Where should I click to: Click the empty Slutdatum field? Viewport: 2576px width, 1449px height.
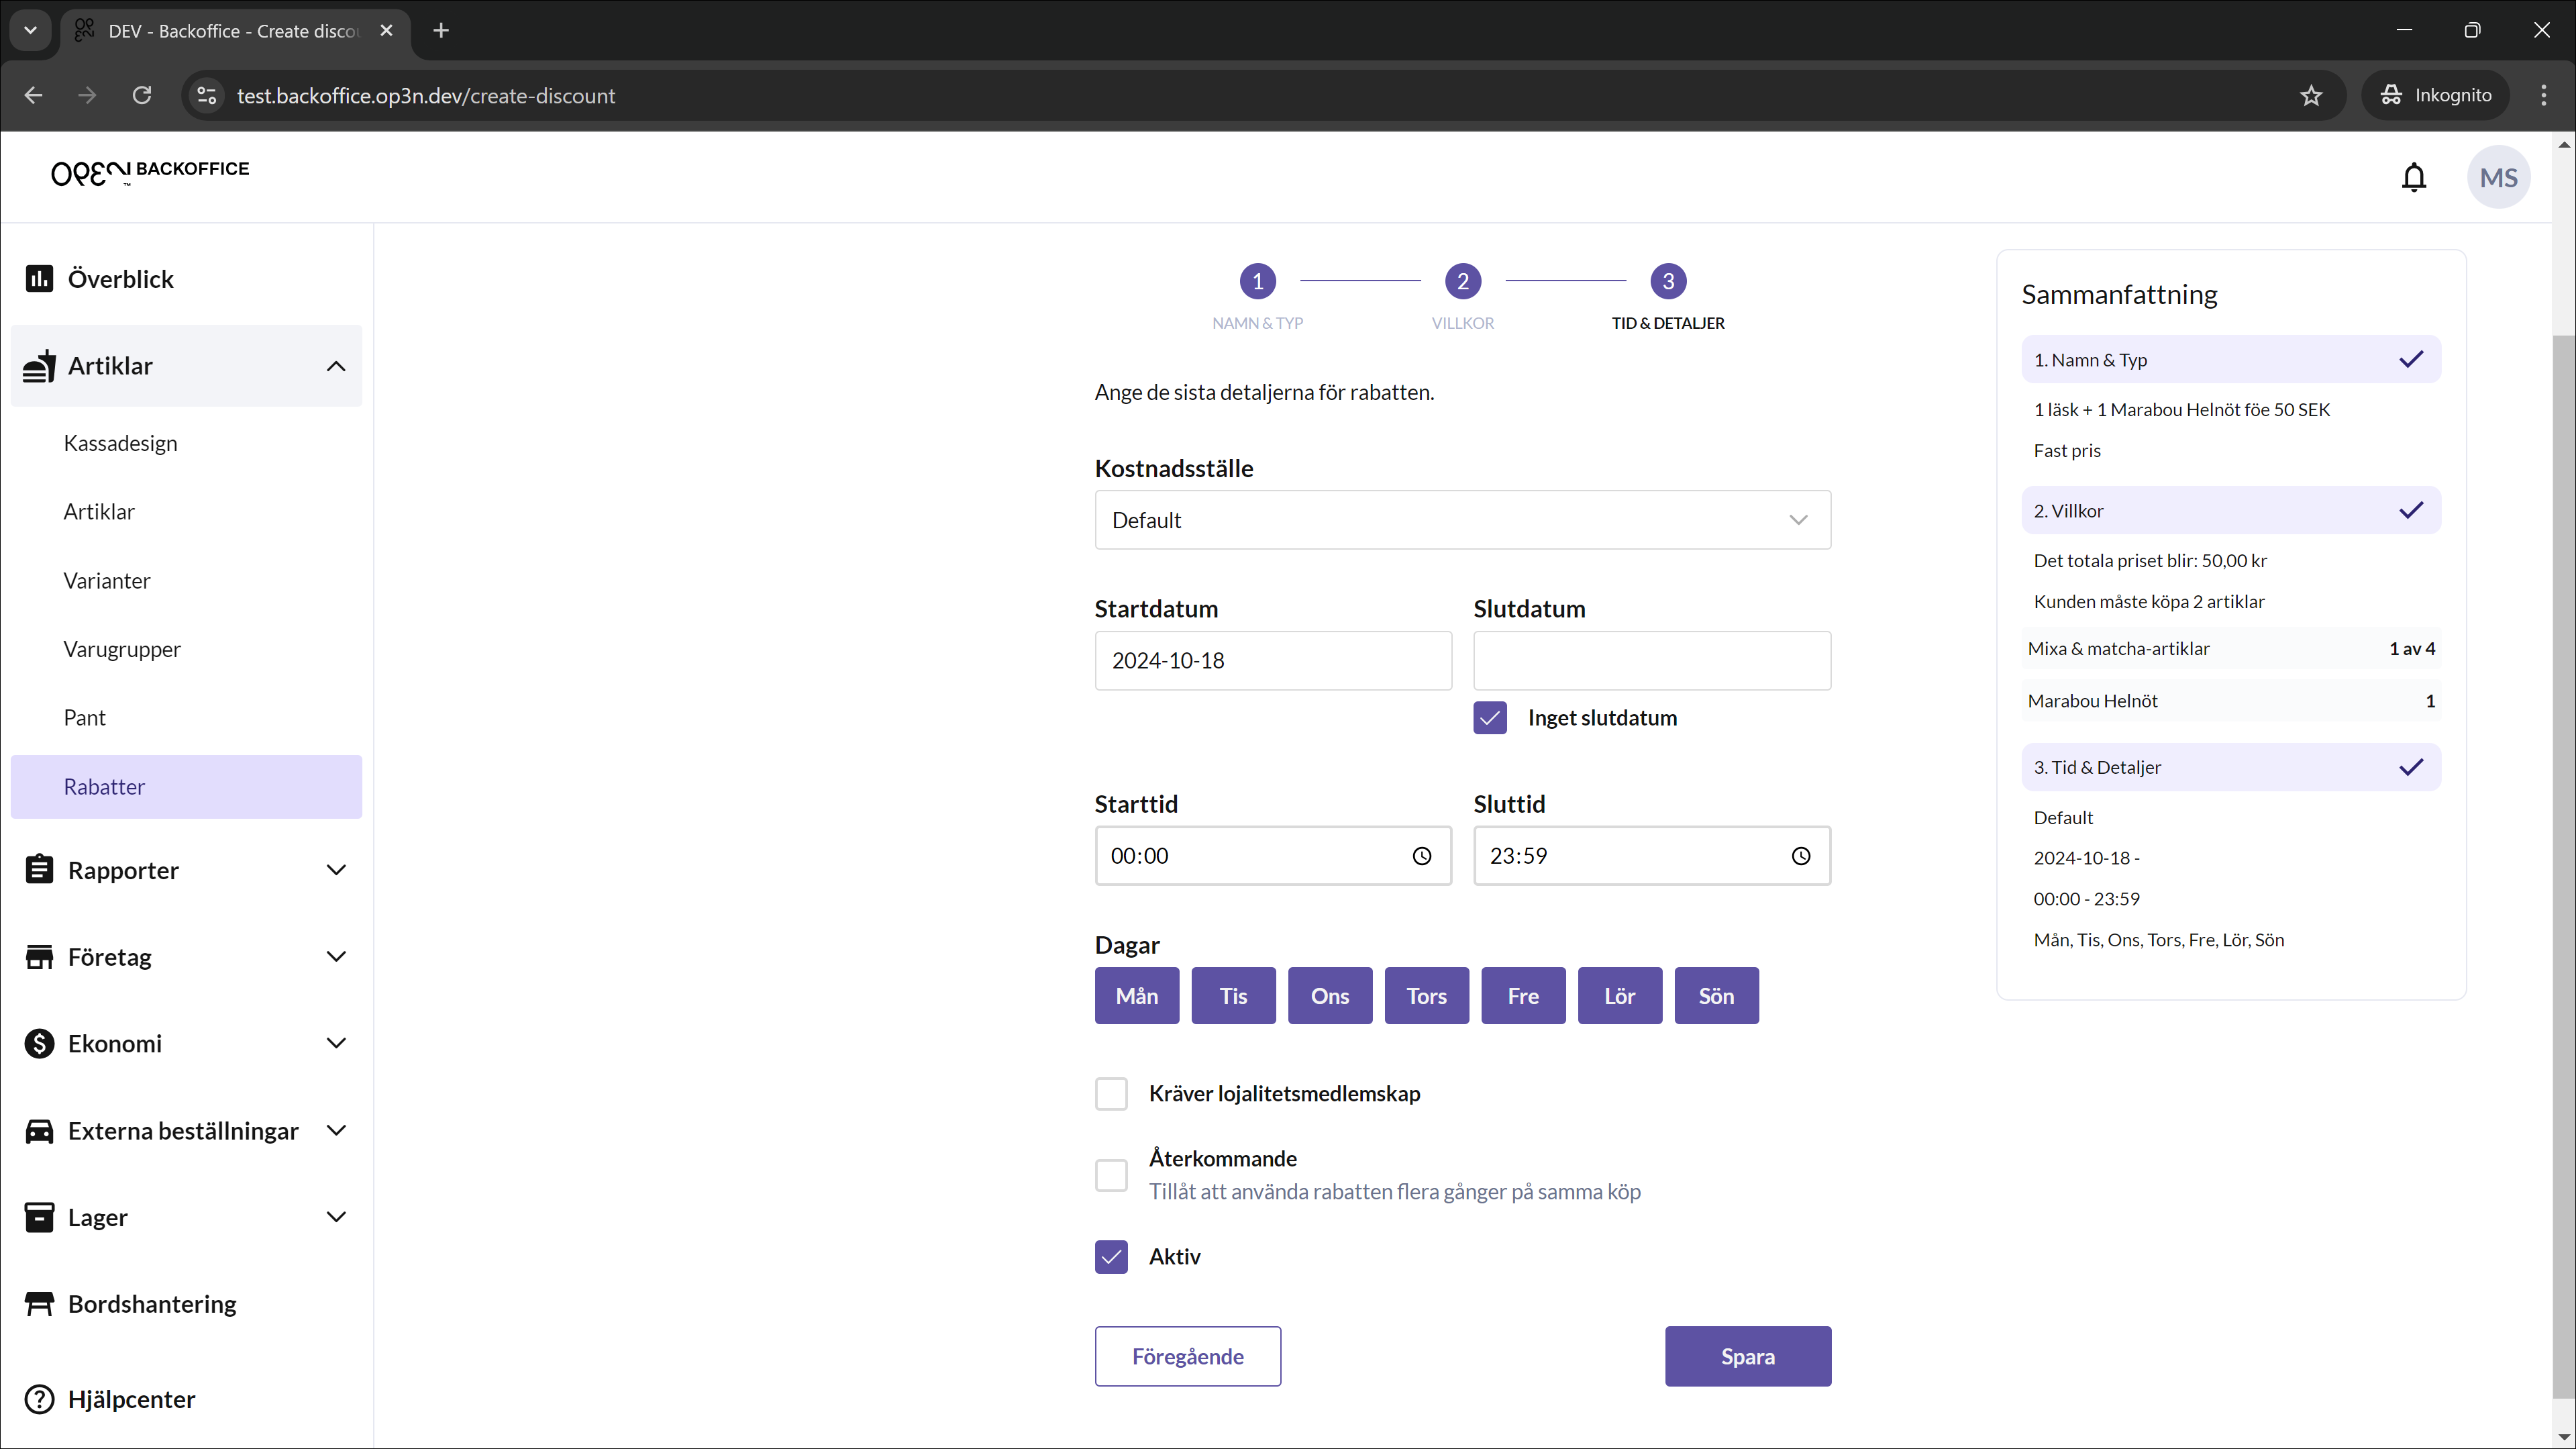pyautogui.click(x=1651, y=660)
